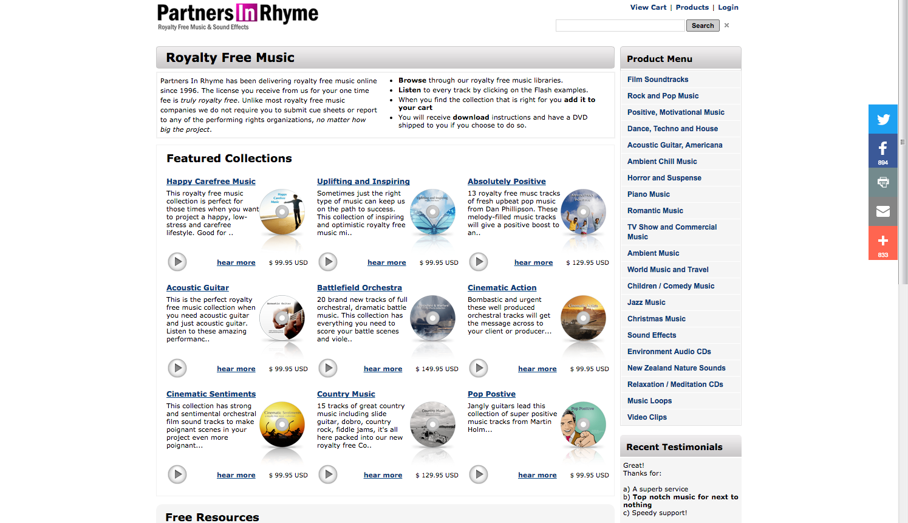Viewport: 908px width, 523px height.
Task: Click Battlefield Orchestra CD cover
Action: 433,318
